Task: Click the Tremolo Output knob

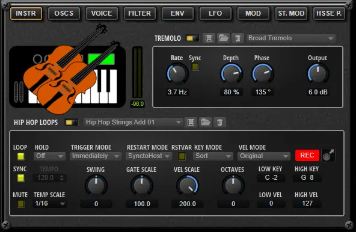Action: pyautogui.click(x=318, y=73)
